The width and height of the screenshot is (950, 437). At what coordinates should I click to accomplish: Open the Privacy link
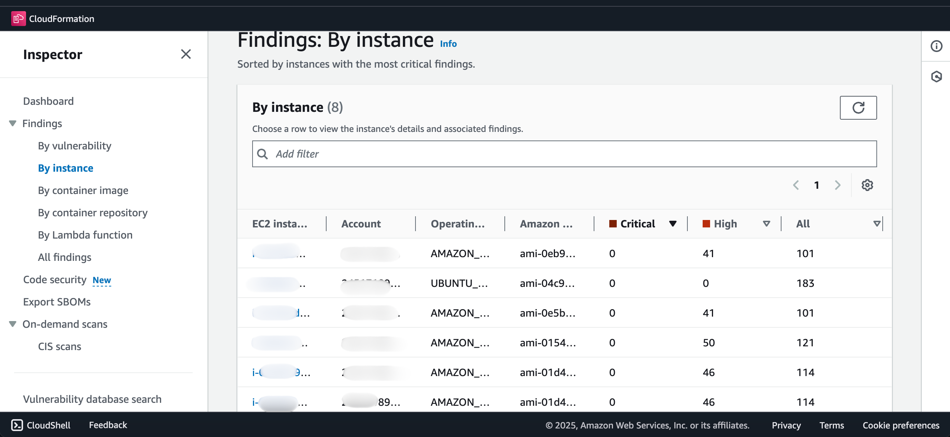[786, 425]
